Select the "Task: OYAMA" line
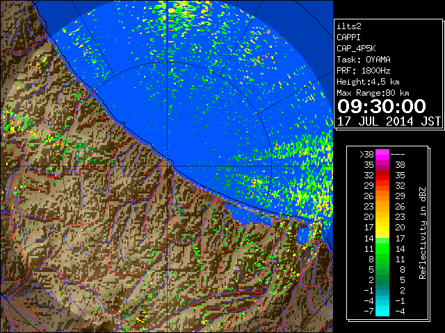445x333 pixels. (364, 60)
